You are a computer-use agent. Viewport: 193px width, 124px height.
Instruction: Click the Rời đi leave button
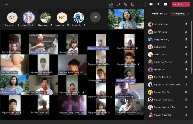178,4
